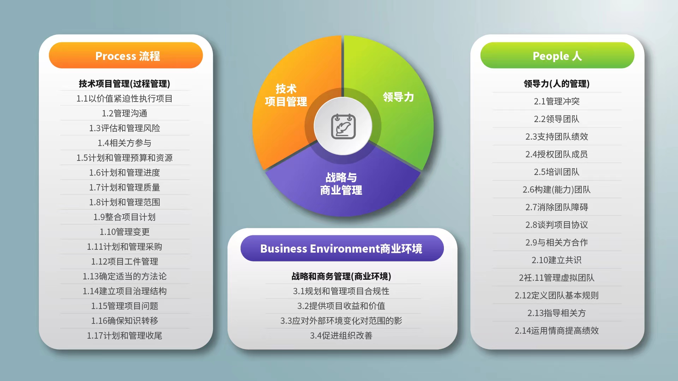
Task: Click item 2.14运用情商提高绩效
Action: click(557, 331)
